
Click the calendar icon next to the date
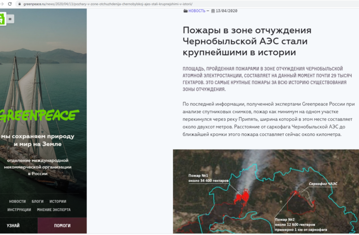(213, 11)
